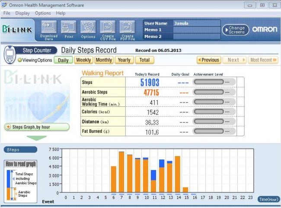The width and height of the screenshot is (281, 208).
Task: Click the Omron logo at top right
Action: [x=265, y=29]
